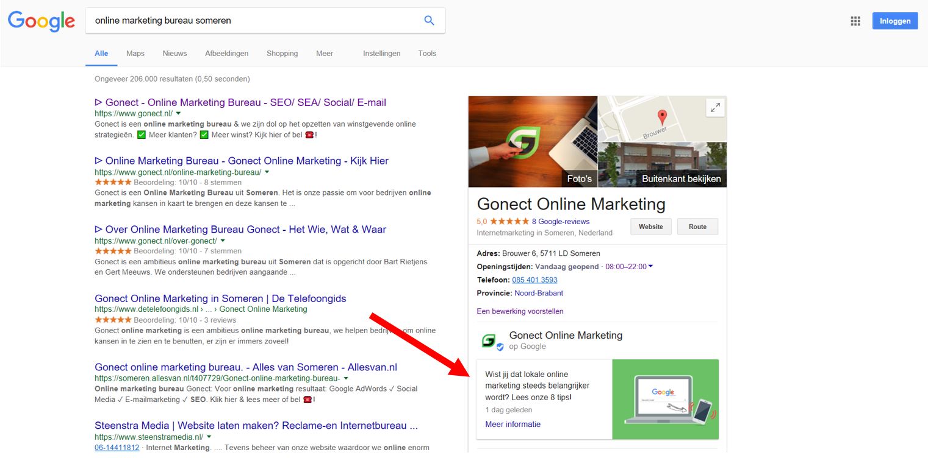Open the Alles van Someren result link
The image size is (928, 458).
246,367
